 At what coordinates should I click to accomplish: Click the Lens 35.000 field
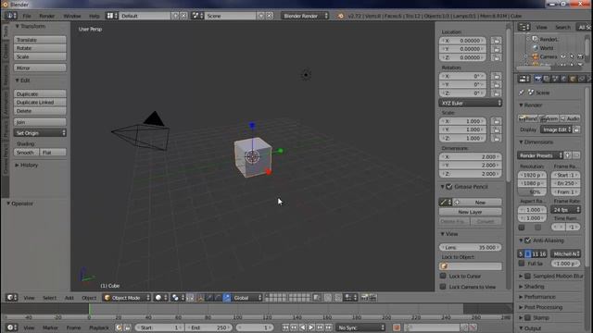471,247
